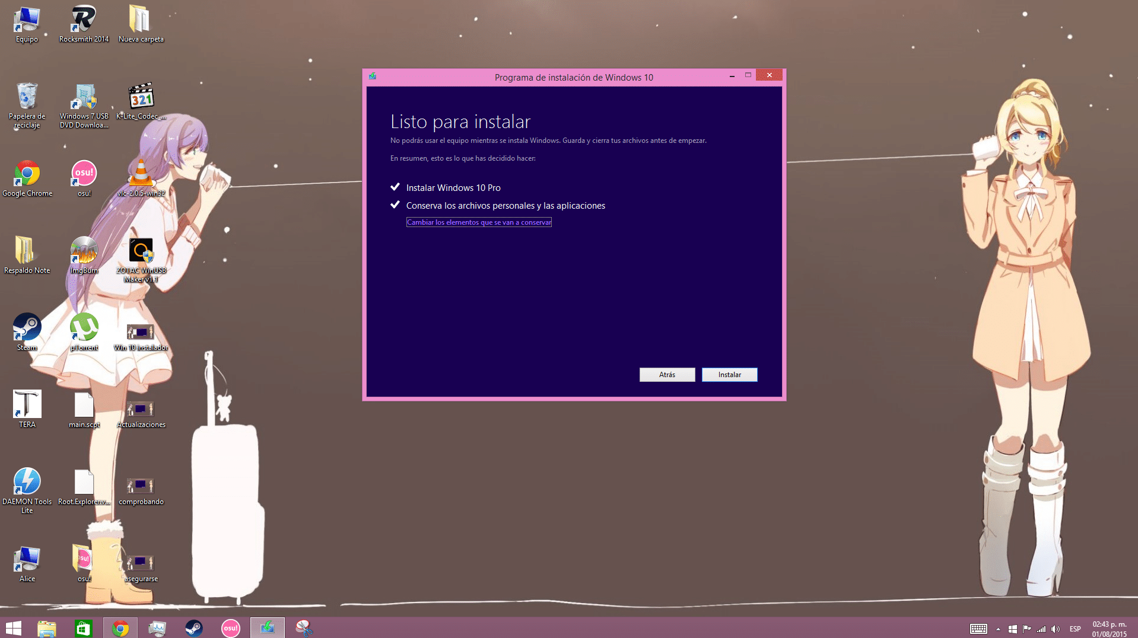This screenshot has height=638, width=1138.
Task: Select the osu! shortcut beside Google Chrome
Action: click(x=84, y=178)
